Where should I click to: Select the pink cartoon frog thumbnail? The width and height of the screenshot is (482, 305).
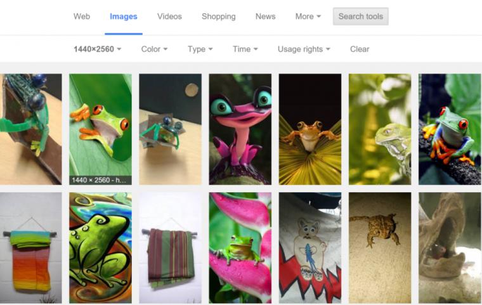tap(240, 129)
